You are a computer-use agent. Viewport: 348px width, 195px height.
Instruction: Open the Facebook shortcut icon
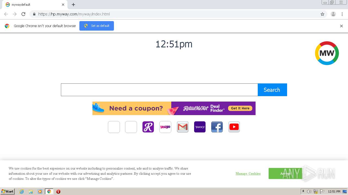pos(217,127)
